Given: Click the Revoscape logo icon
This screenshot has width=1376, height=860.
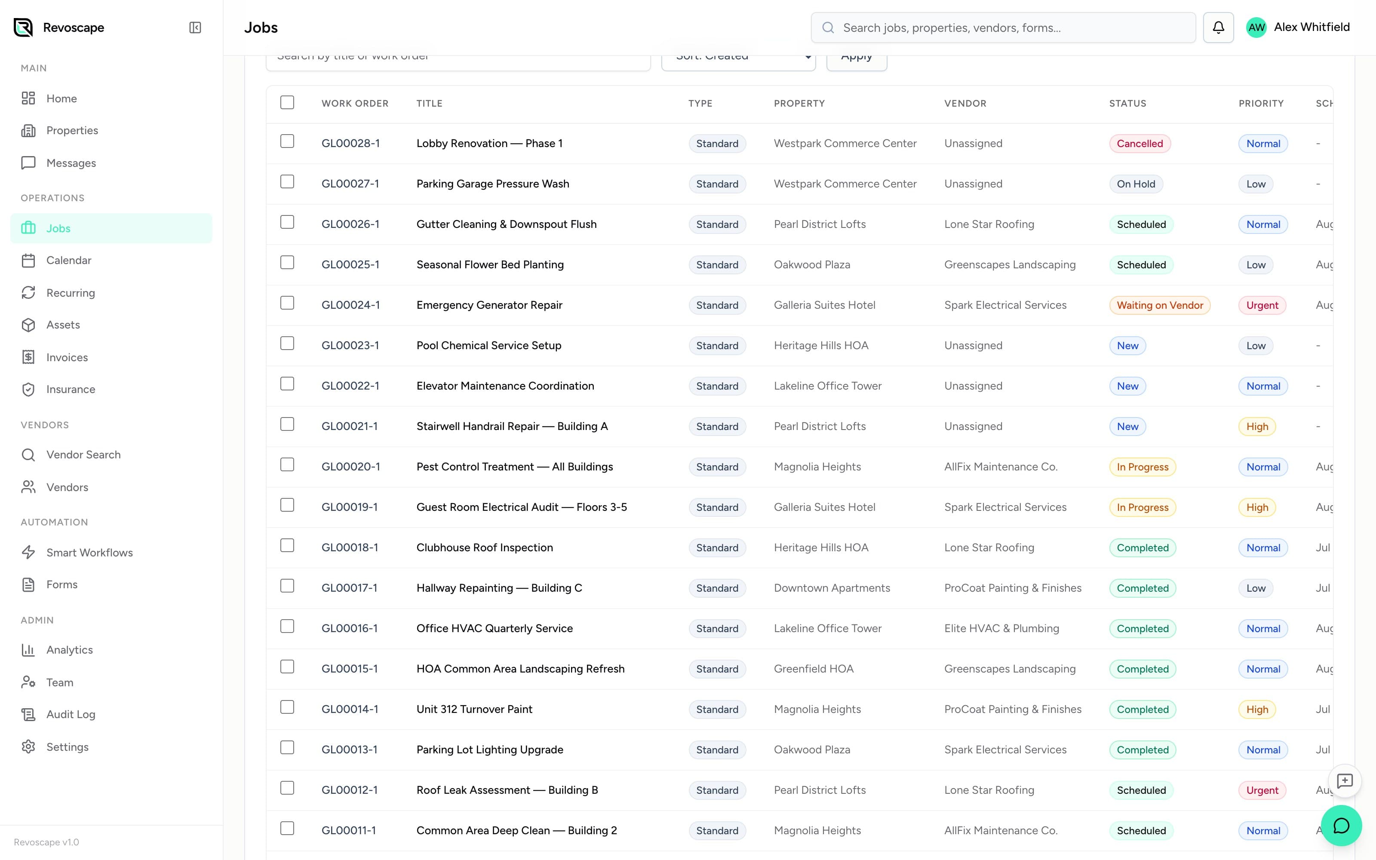Looking at the screenshot, I should pos(23,27).
